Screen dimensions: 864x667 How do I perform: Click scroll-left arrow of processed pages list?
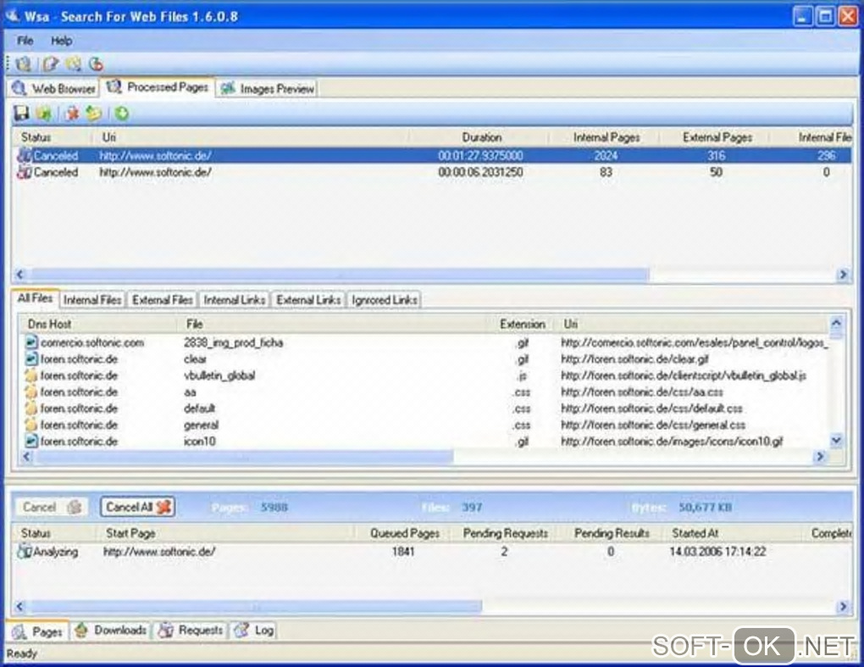point(20,274)
